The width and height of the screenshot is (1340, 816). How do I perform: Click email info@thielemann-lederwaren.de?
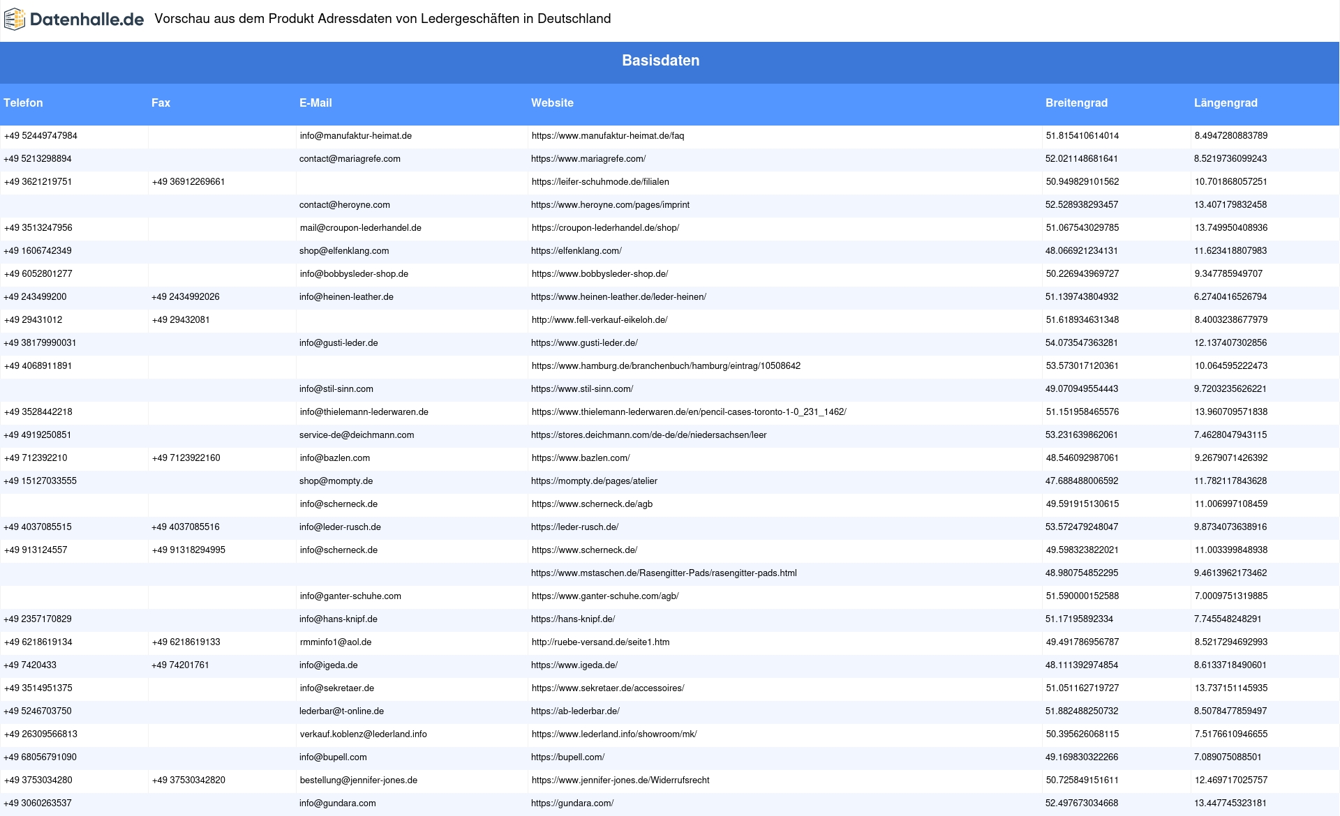tap(364, 412)
